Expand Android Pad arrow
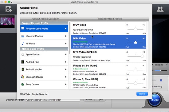The image size is (169, 112). 66,62
